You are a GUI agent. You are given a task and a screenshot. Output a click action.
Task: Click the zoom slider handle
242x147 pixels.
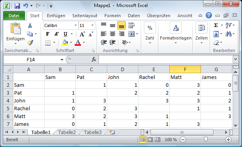[206, 139]
